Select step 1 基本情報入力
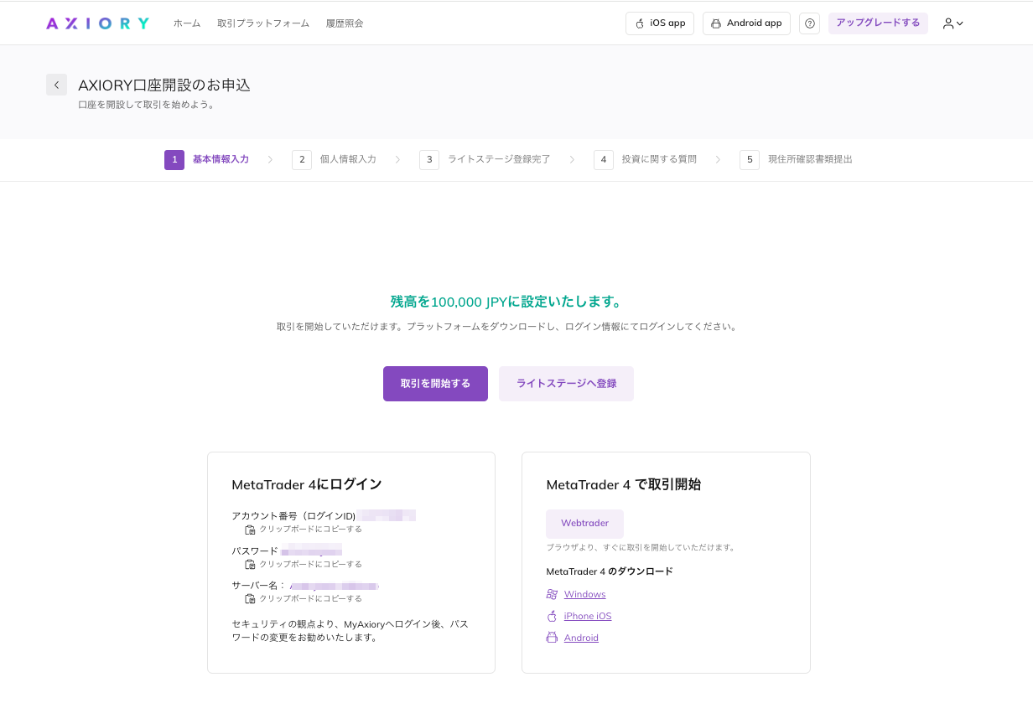 (207, 159)
